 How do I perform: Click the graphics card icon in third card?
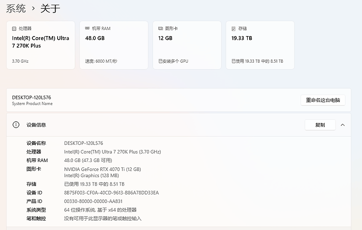161,28
